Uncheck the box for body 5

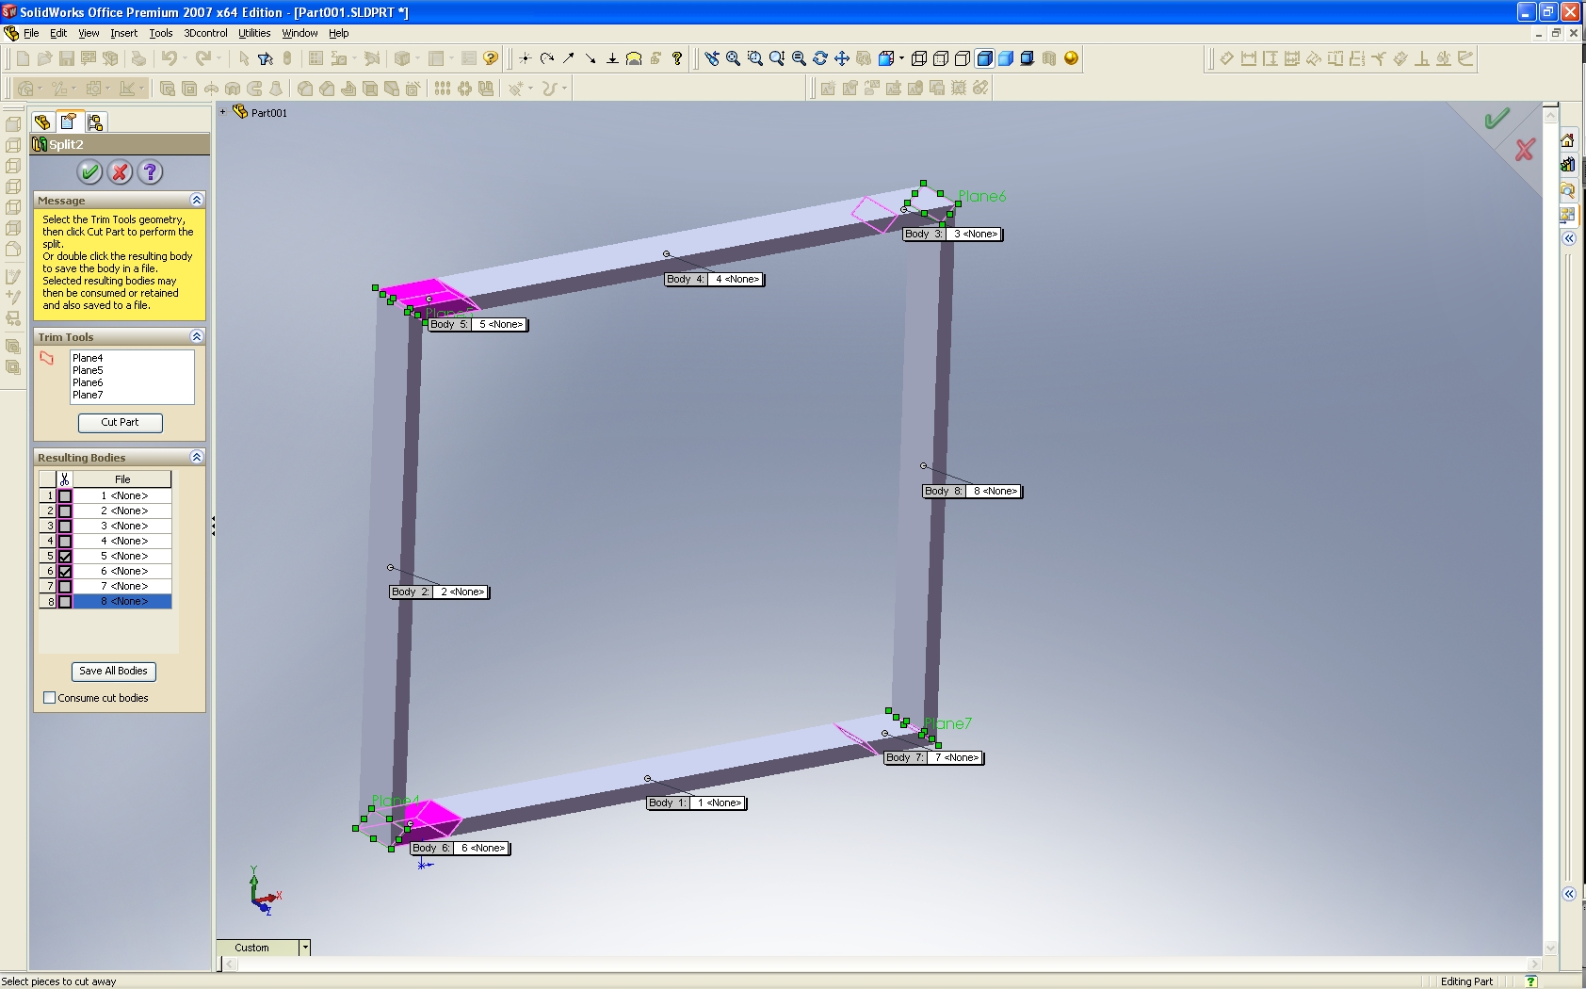point(65,556)
